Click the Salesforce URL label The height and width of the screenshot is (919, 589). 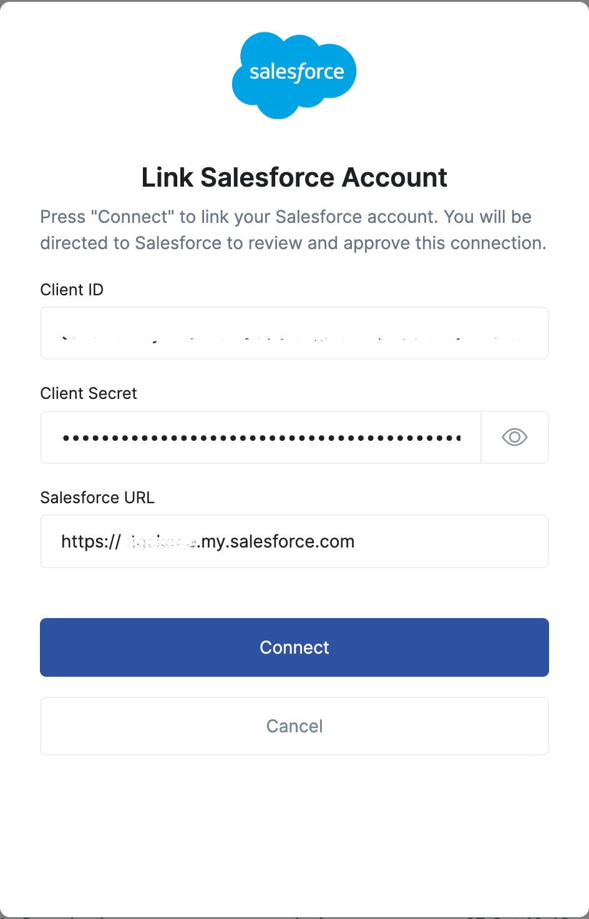point(97,497)
